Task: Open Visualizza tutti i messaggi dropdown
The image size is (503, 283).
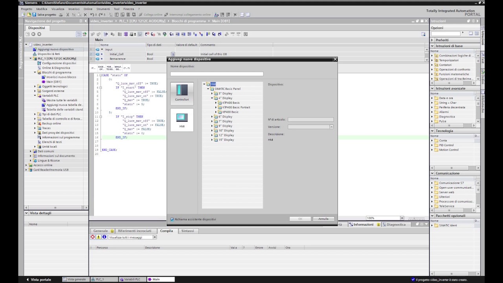Action: [x=155, y=237]
